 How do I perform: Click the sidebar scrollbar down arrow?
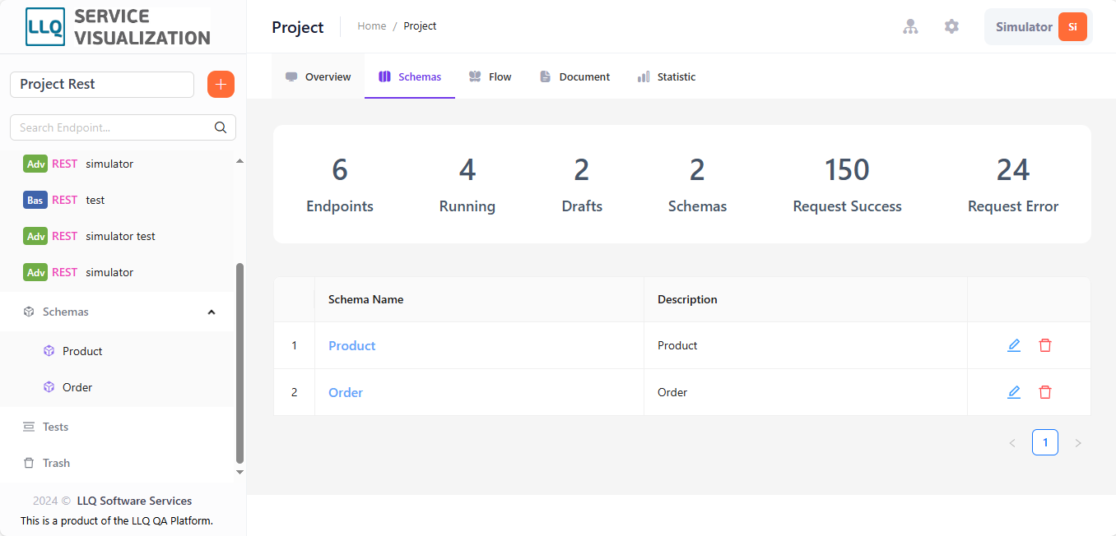(240, 472)
